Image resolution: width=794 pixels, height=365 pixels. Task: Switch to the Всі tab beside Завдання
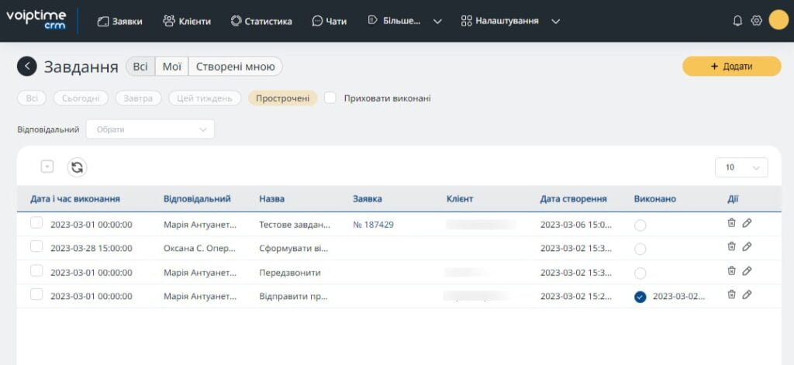pos(140,67)
